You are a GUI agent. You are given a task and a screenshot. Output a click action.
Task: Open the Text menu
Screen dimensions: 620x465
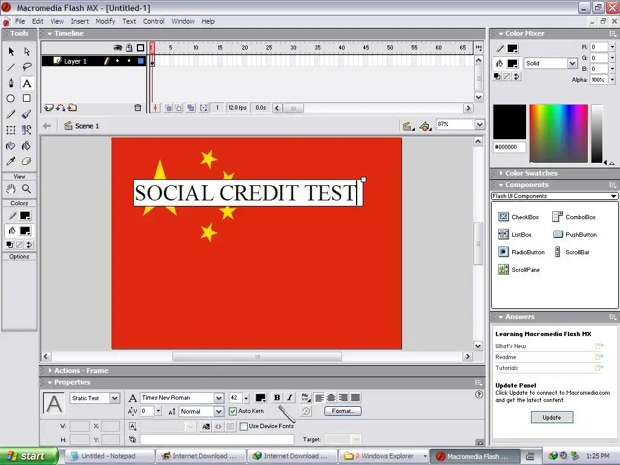[x=129, y=21]
